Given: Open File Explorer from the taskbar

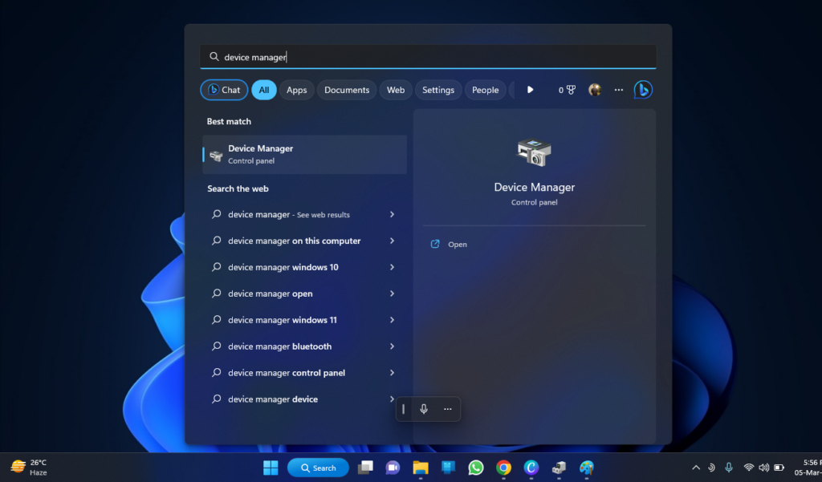Looking at the screenshot, I should click(x=420, y=468).
